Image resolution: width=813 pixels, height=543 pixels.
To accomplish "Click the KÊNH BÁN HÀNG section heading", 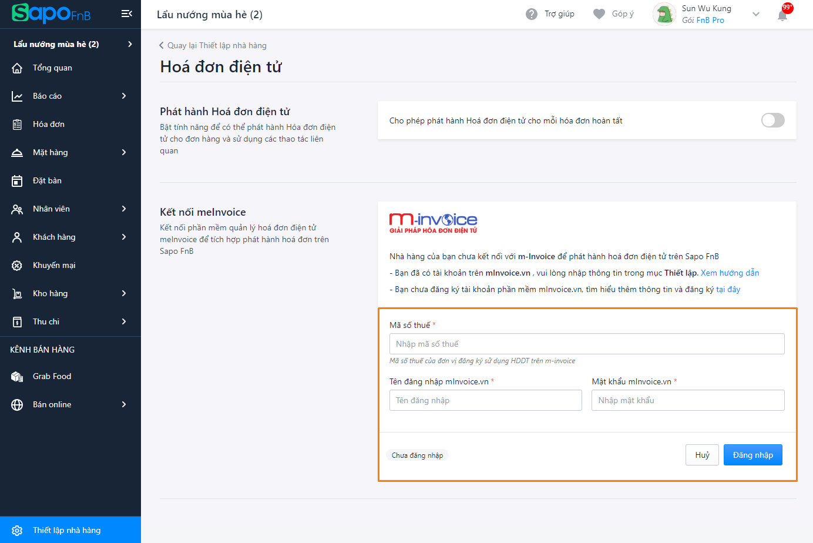I will click(x=42, y=350).
